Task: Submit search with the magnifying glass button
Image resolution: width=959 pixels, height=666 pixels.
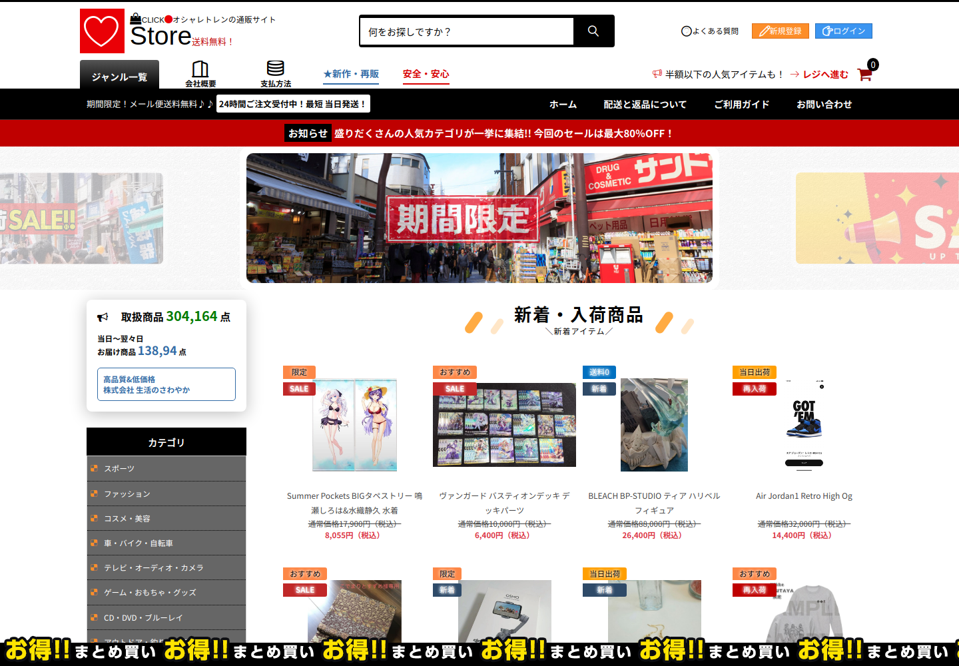Action: (x=593, y=31)
